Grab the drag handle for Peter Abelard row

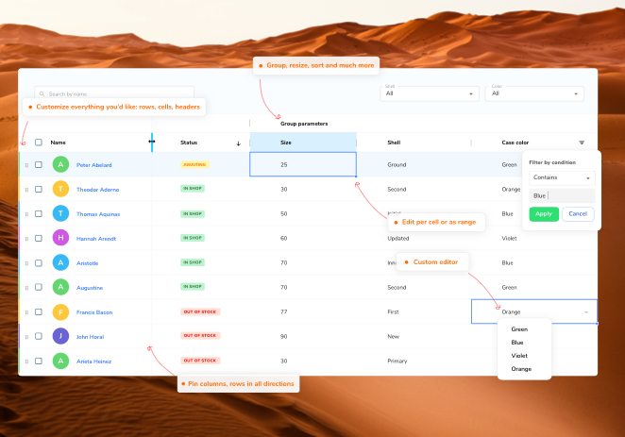tap(26, 164)
